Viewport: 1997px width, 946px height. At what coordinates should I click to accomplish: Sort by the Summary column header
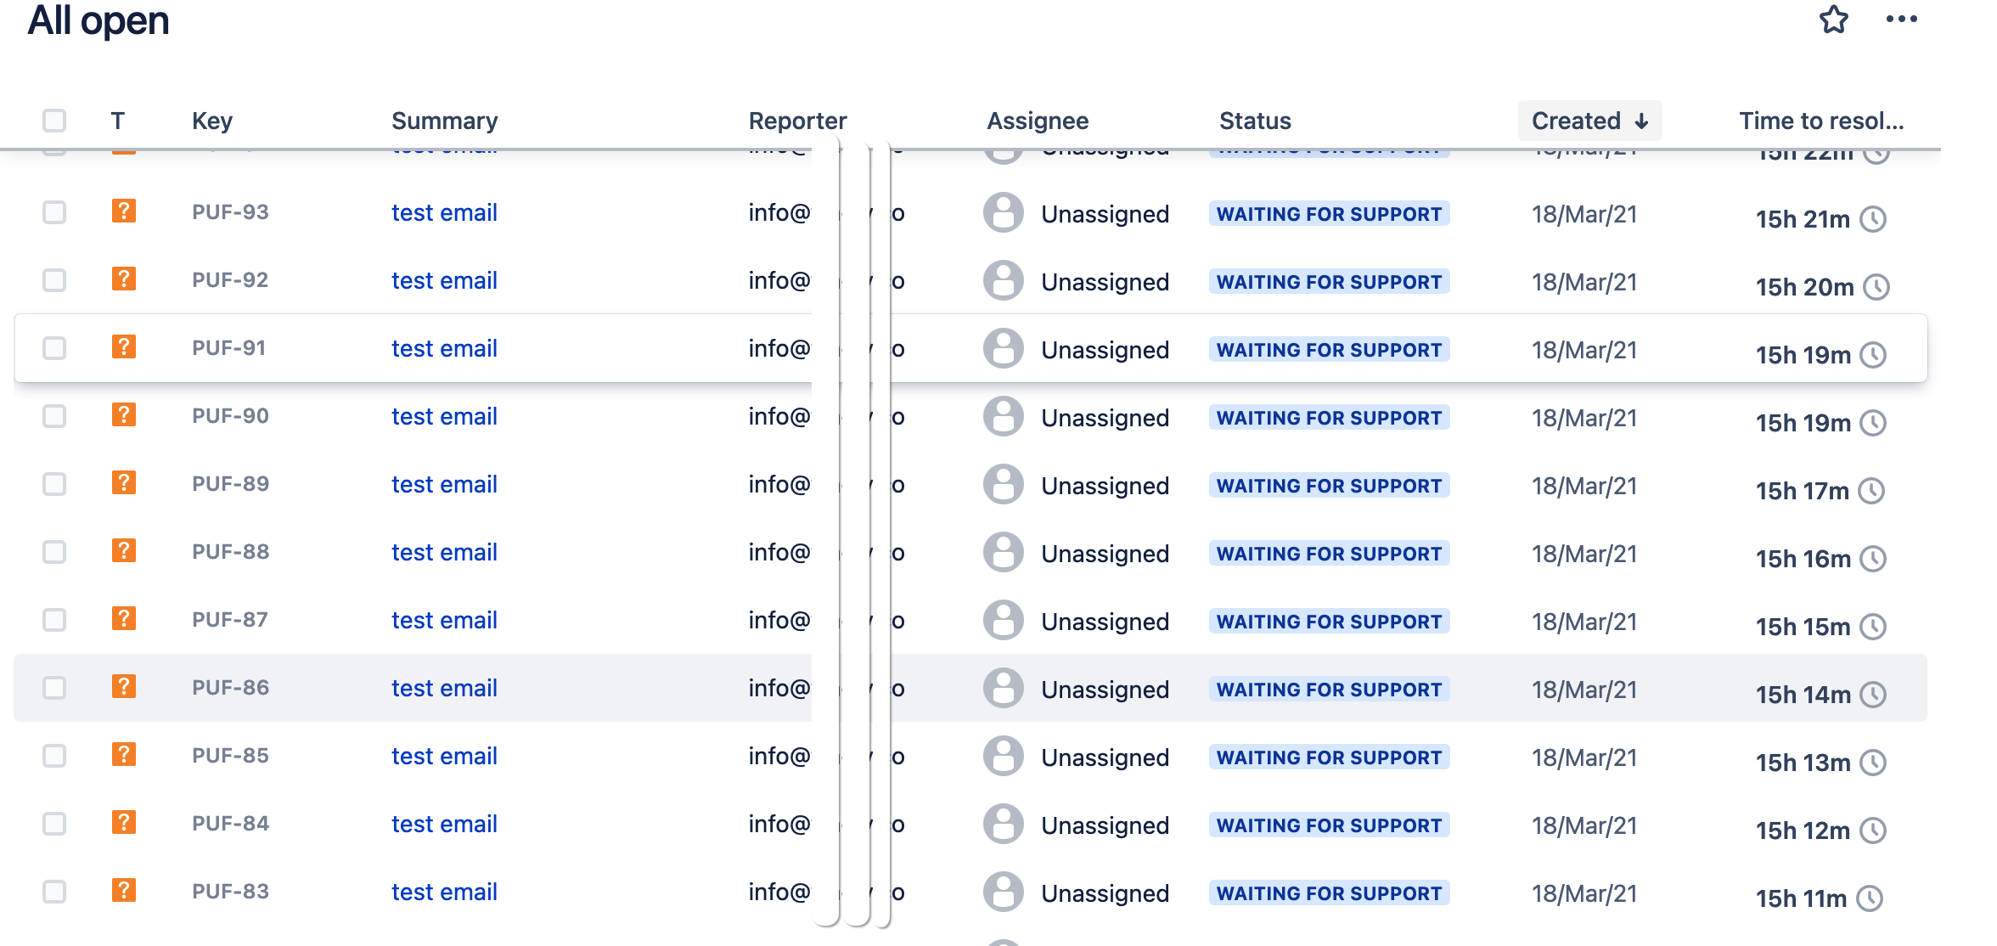[445, 121]
